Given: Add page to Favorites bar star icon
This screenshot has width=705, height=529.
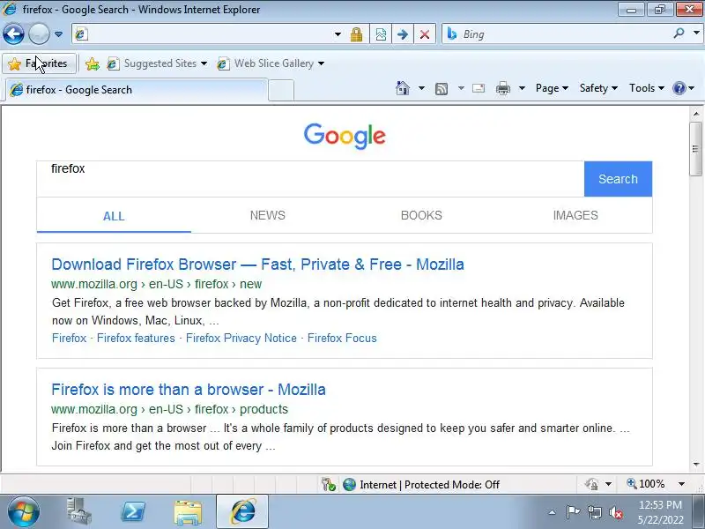Looking at the screenshot, I should point(93,63).
